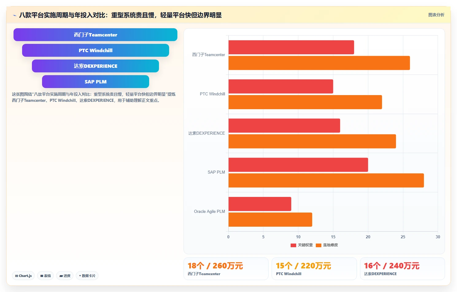This screenshot has height=292, width=457.
Task: Click the 西门子Teamcenter funnel bar
Action: click(x=95, y=35)
